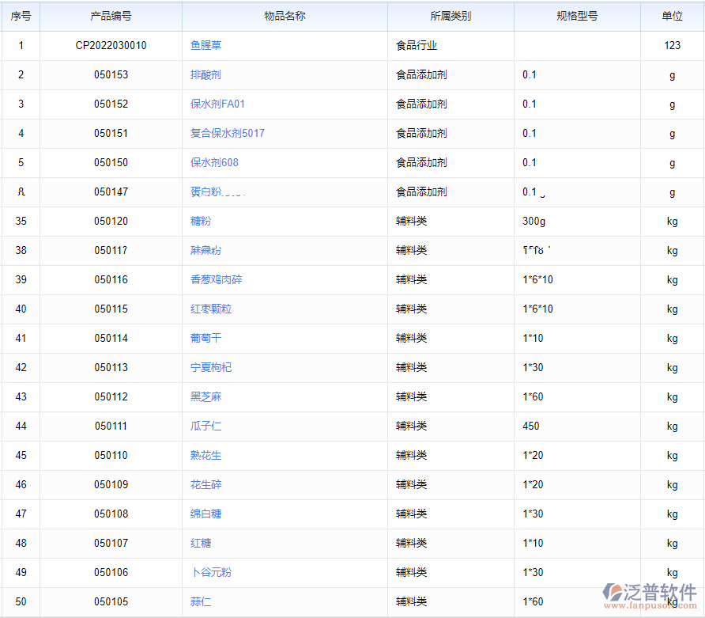Open the 排酸剂 product link
Viewport: 705px width, 618px height.
click(x=204, y=74)
